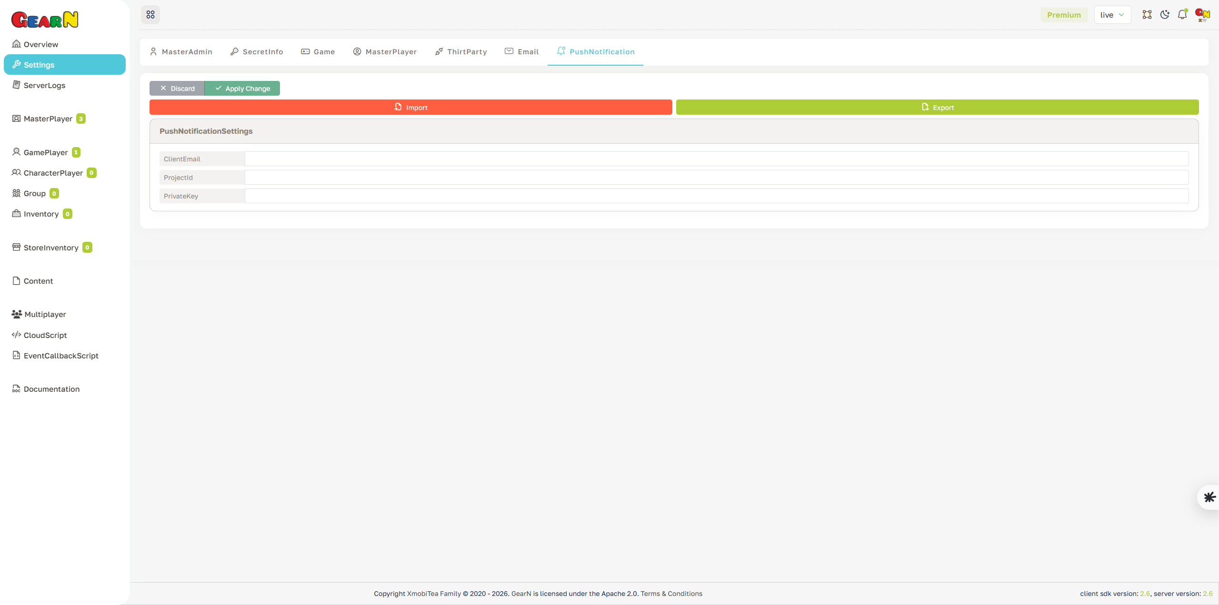Expand the live environment dropdown
The image size is (1219, 605).
[x=1112, y=14]
